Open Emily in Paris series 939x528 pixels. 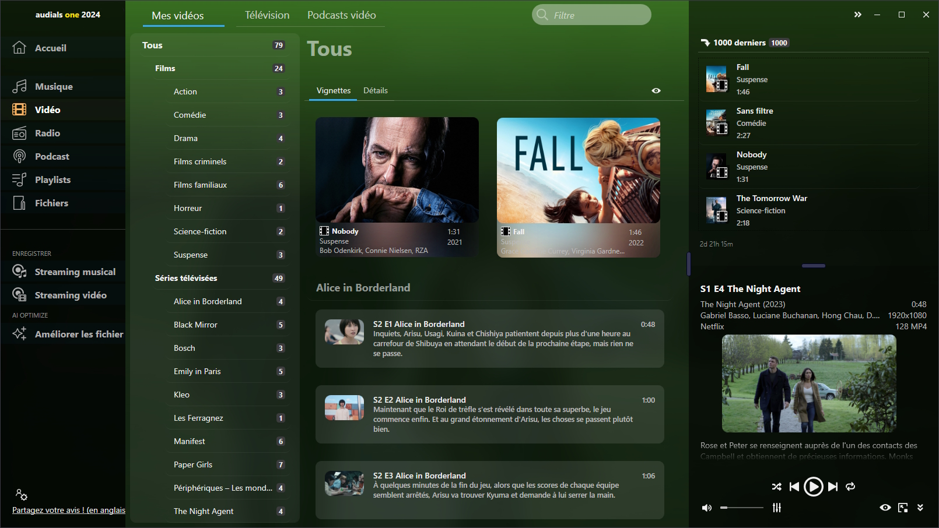(229, 371)
